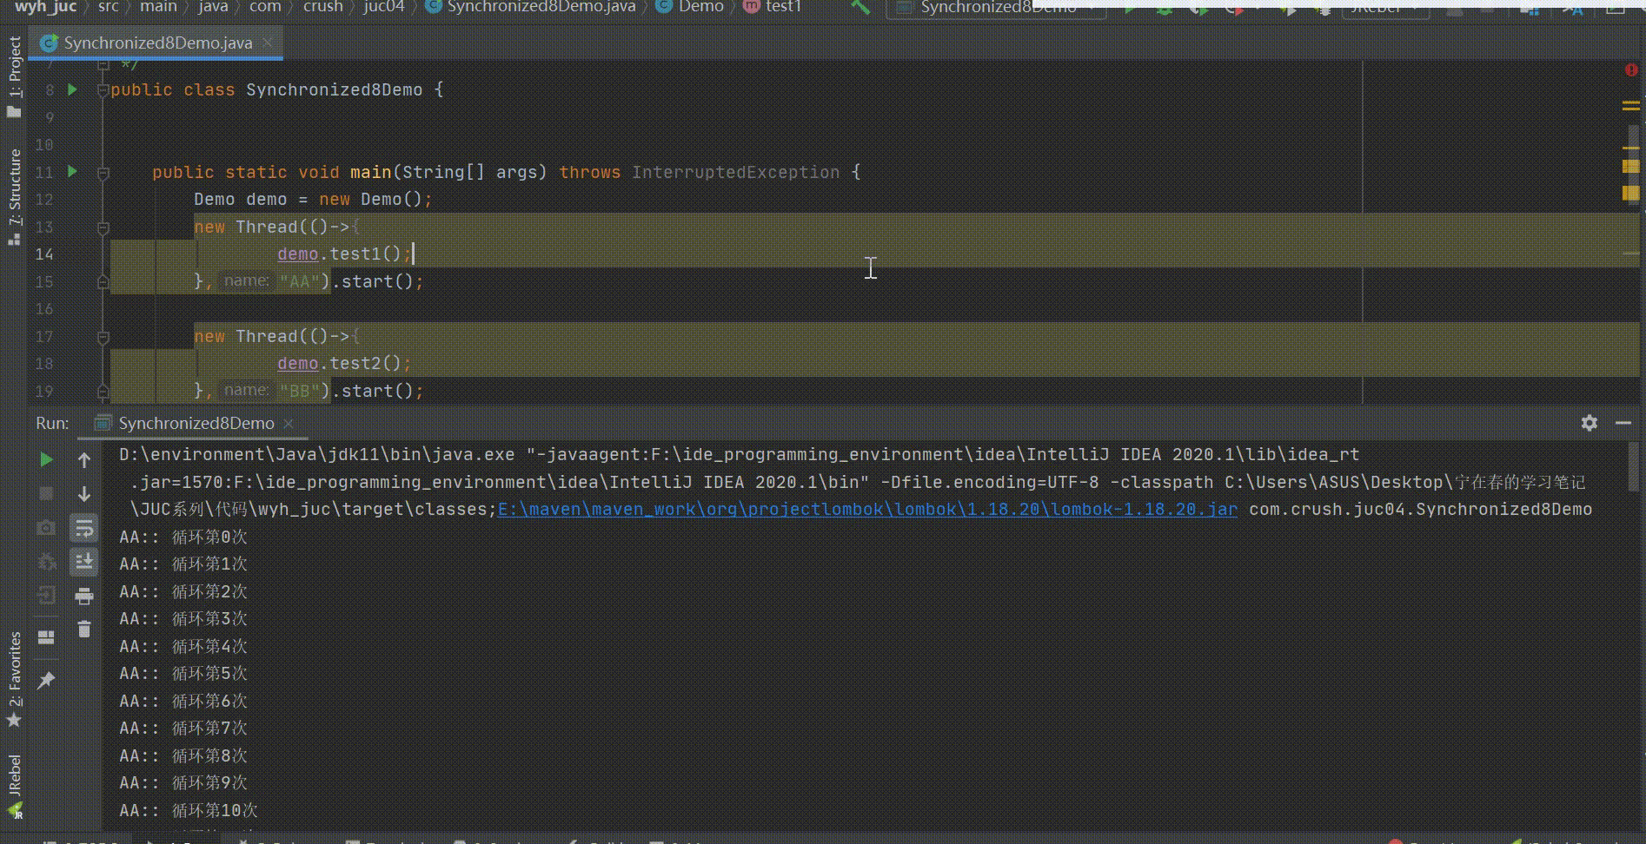
Task: Toggle Scroll to End in the console
Action: tap(84, 562)
